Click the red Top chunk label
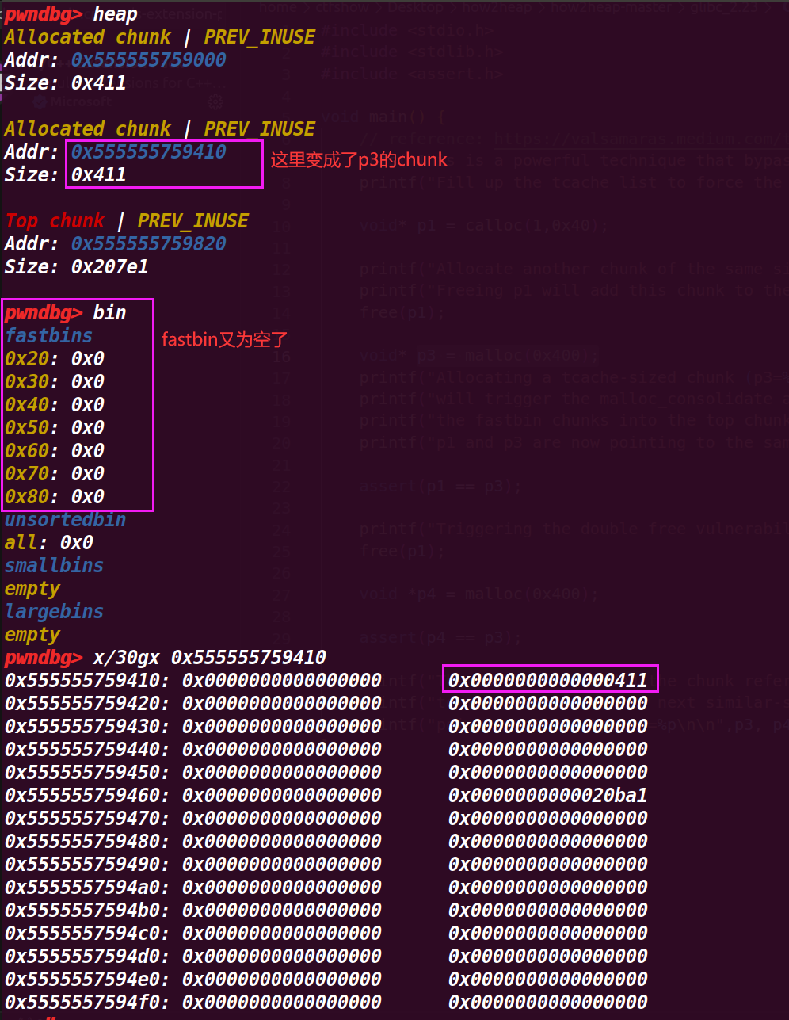This screenshot has width=789, height=1020. [x=55, y=221]
